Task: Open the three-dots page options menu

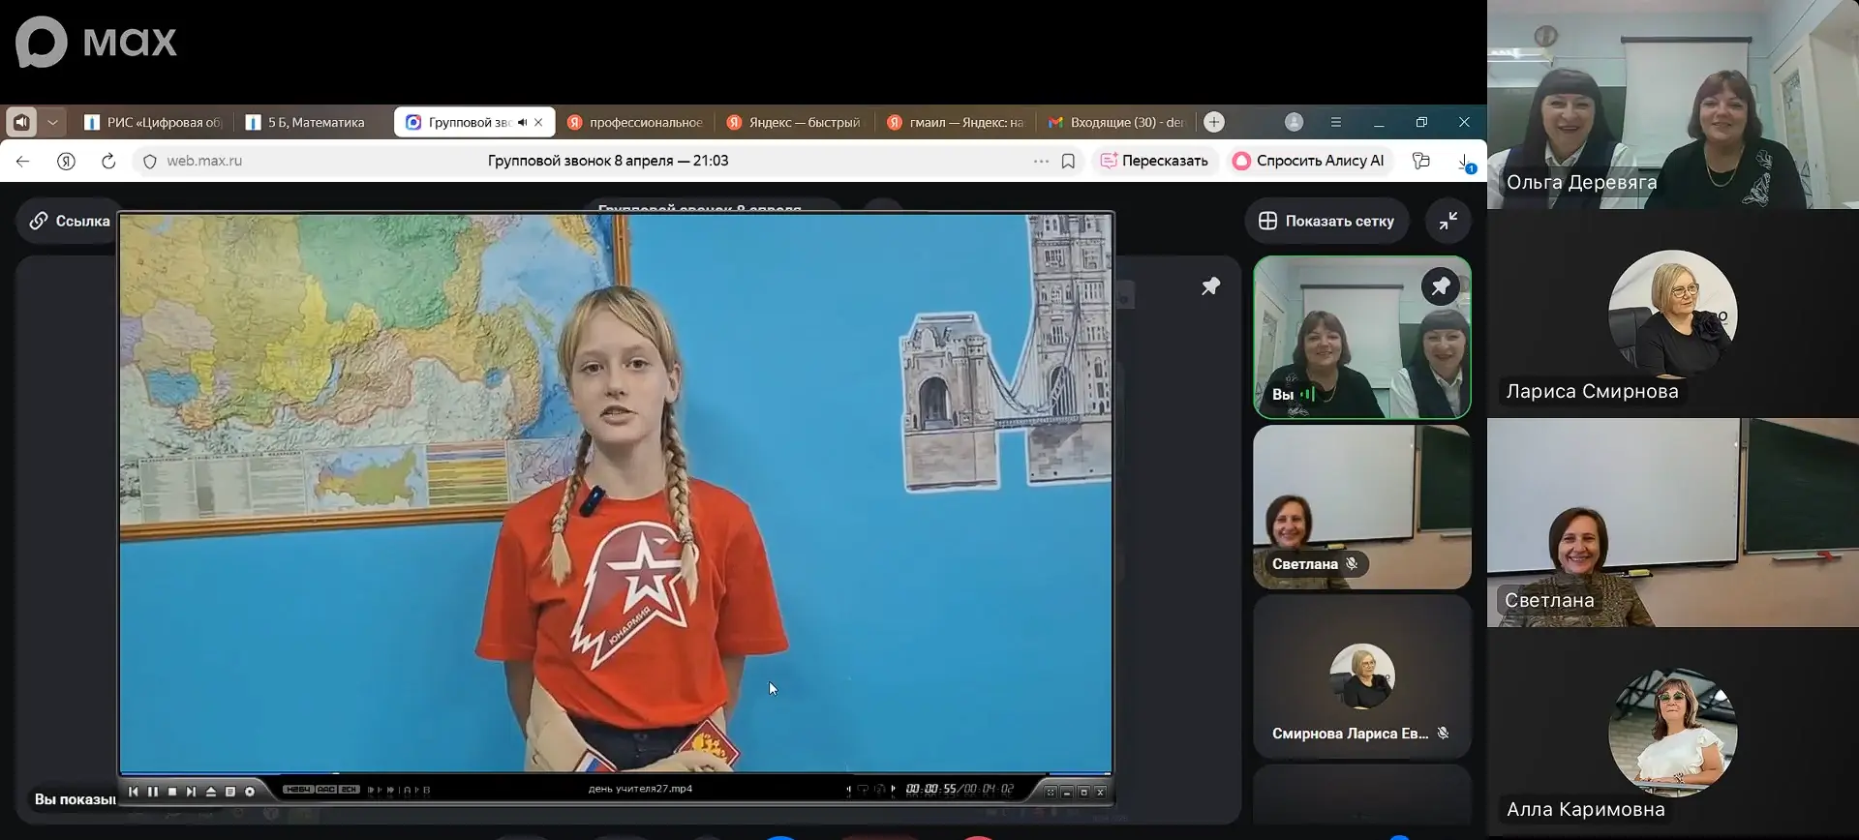Action: 1041,162
